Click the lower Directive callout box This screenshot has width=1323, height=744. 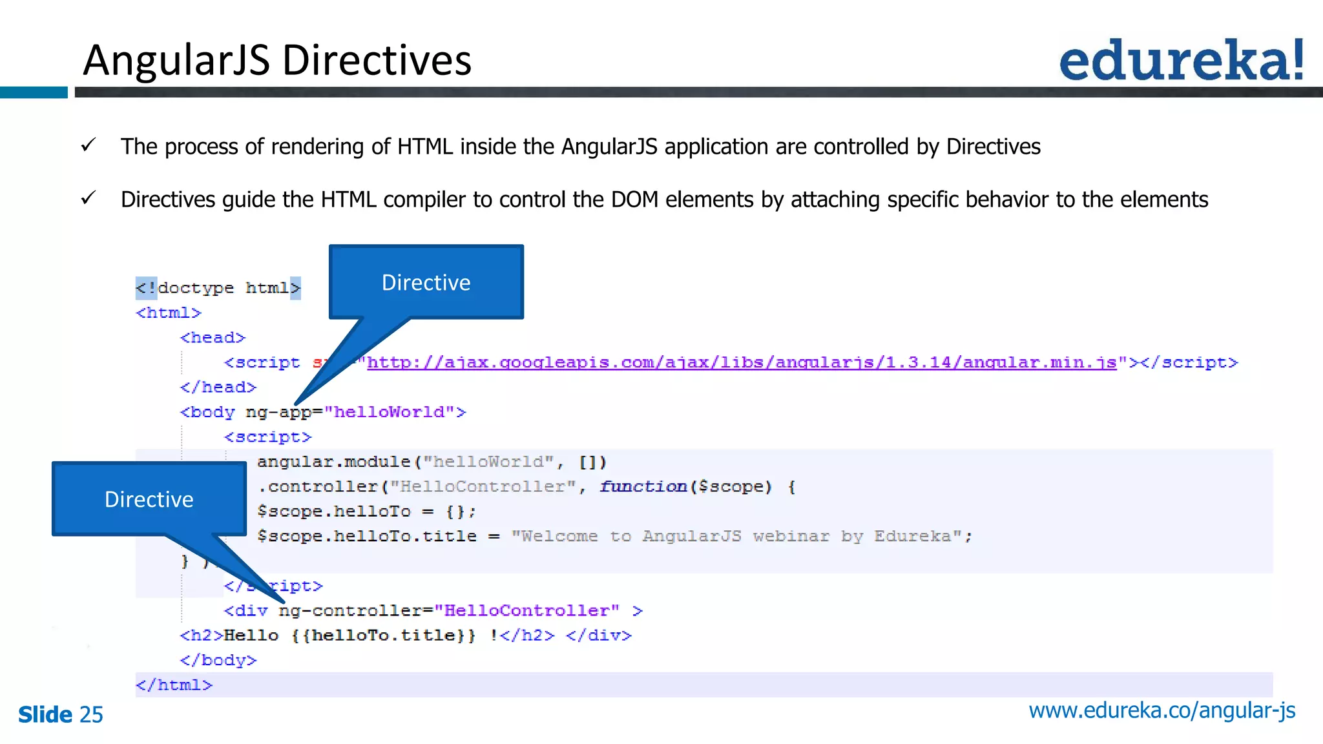pos(149,499)
